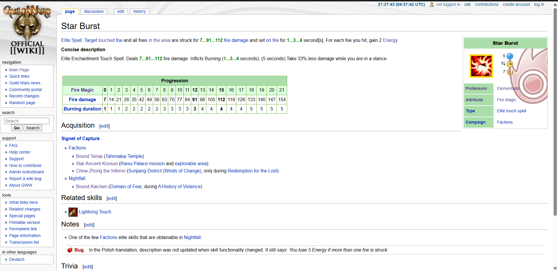
Task: Open Recent changes link
Action: (24, 96)
